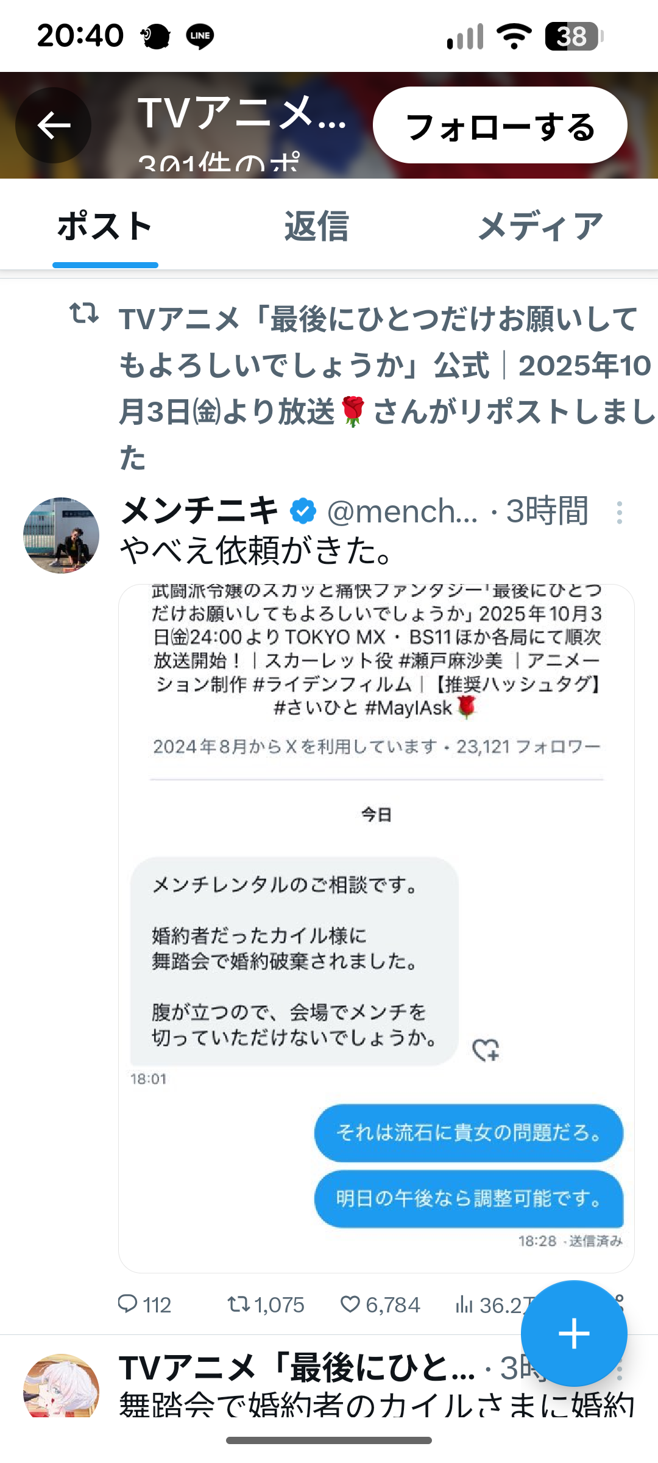Select the ポスト tab
This screenshot has height=1463, width=658.
coord(105,227)
